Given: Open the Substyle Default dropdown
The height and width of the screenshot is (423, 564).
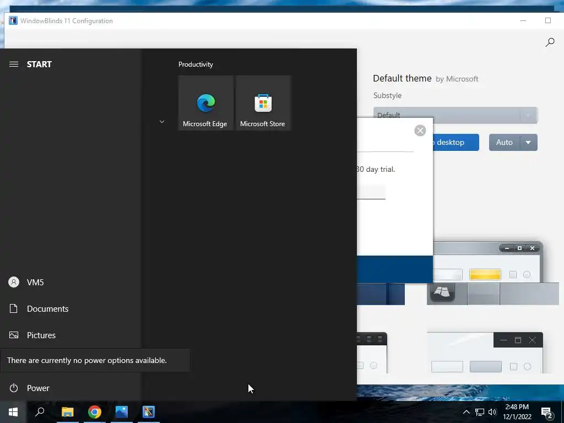Looking at the screenshot, I should [x=455, y=115].
